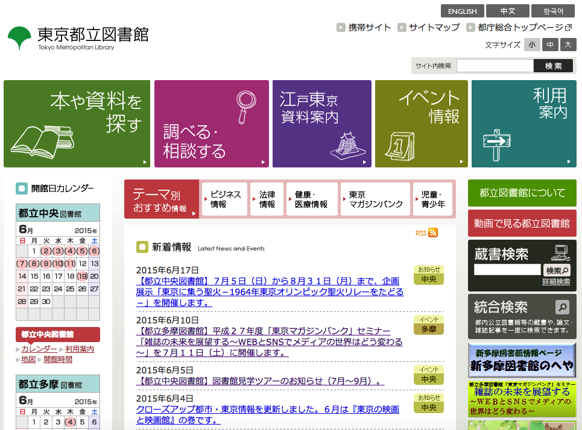Open the 利用案内 signpost tile
Image resolution: width=582 pixels, height=430 pixels.
tap(523, 124)
